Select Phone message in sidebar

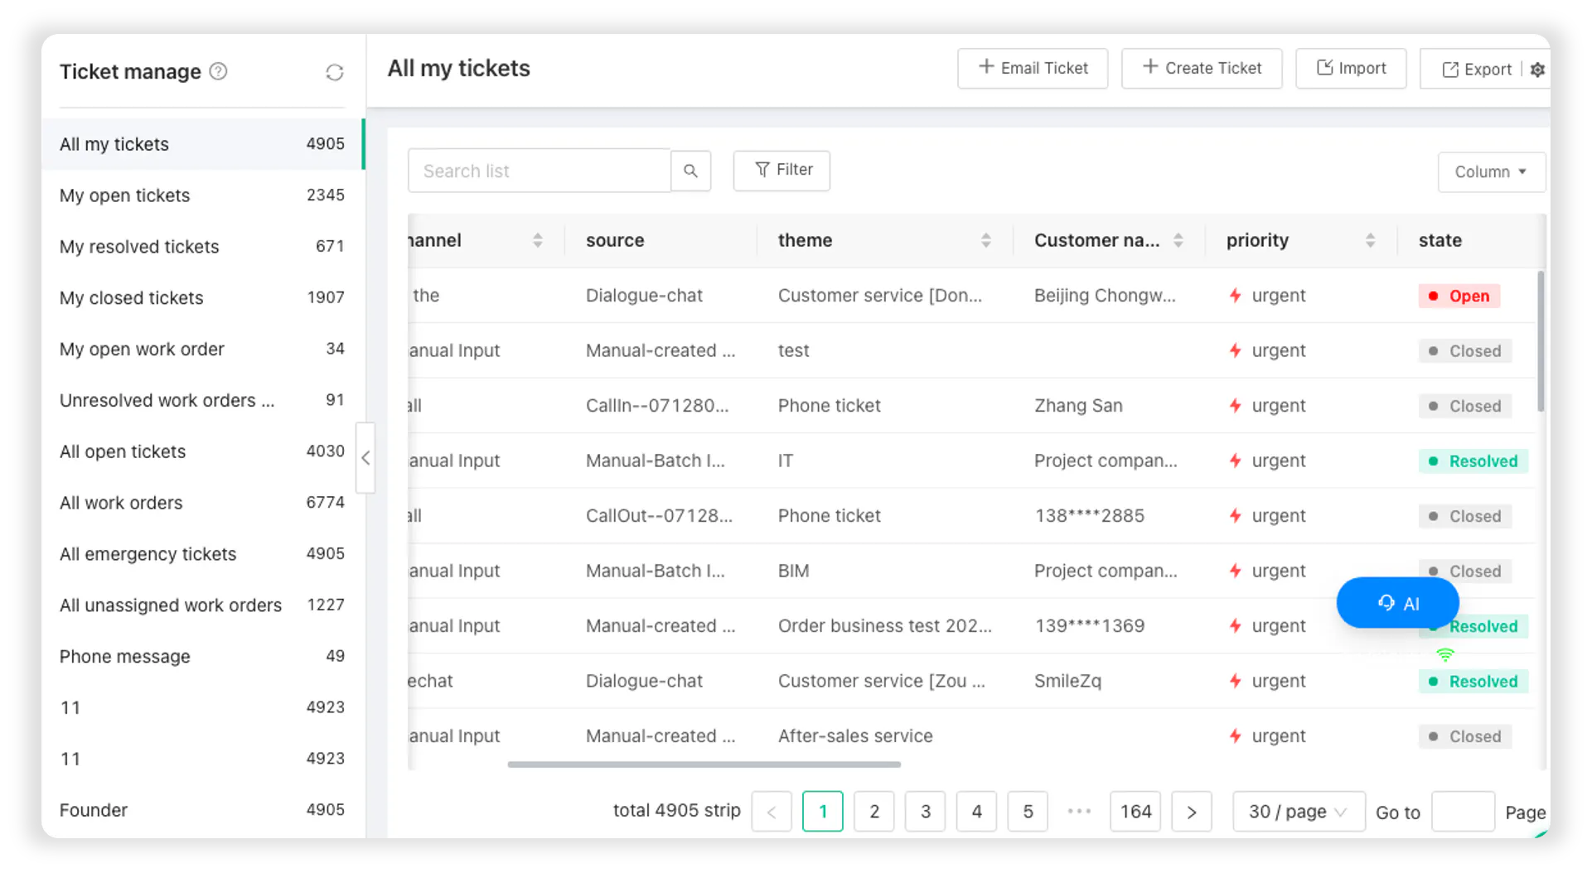point(202,657)
